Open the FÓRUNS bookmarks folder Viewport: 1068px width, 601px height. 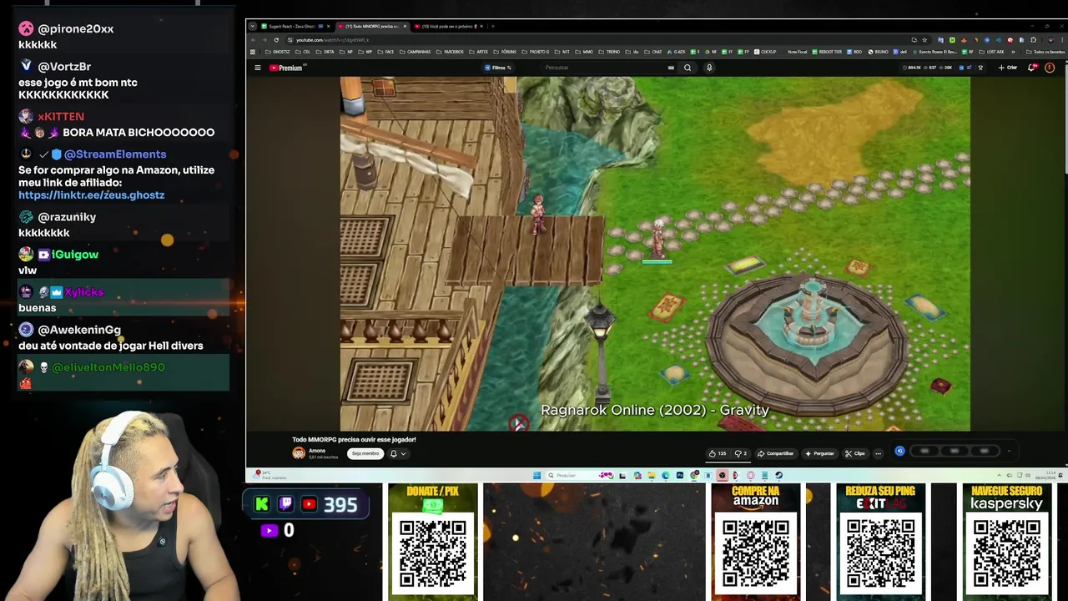[505, 52]
